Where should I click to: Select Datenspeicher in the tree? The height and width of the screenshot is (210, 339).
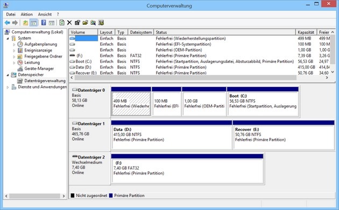click(31, 75)
